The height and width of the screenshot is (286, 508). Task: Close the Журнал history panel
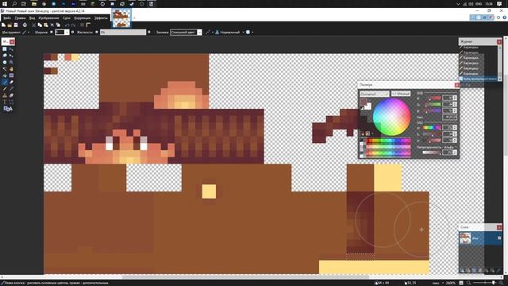499,41
